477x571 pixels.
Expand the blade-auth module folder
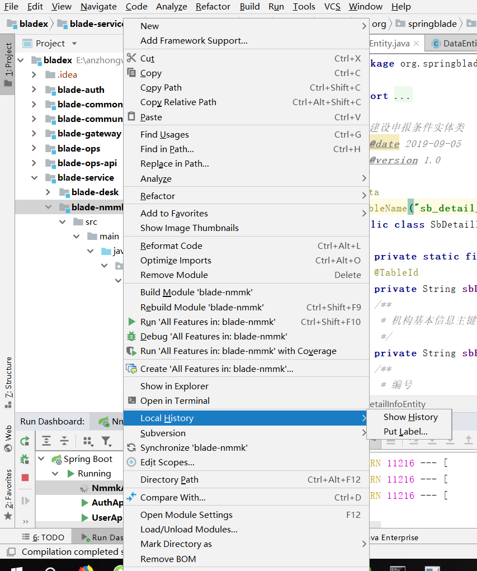click(34, 89)
